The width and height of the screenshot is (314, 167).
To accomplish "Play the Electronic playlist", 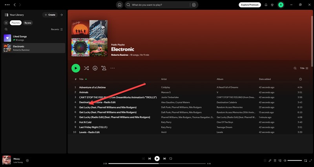I will click(76, 68).
